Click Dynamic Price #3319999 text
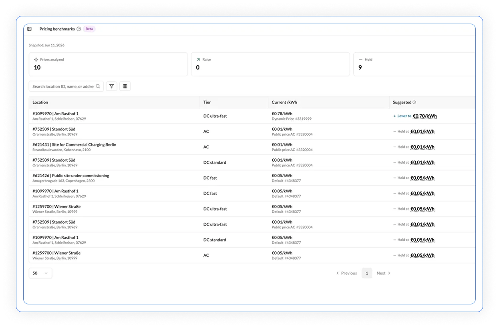Image resolution: width=499 pixels, height=328 pixels. click(292, 119)
